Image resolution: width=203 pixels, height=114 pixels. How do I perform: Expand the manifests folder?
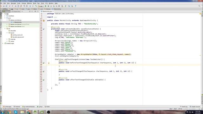click(5, 16)
